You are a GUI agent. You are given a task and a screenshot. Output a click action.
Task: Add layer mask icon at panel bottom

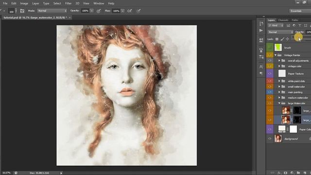click(285, 173)
